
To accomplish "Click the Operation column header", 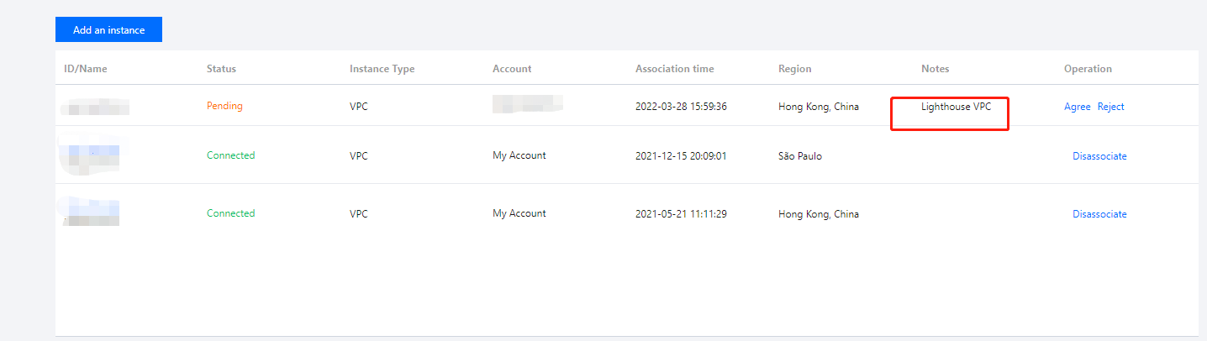I will click(x=1088, y=69).
